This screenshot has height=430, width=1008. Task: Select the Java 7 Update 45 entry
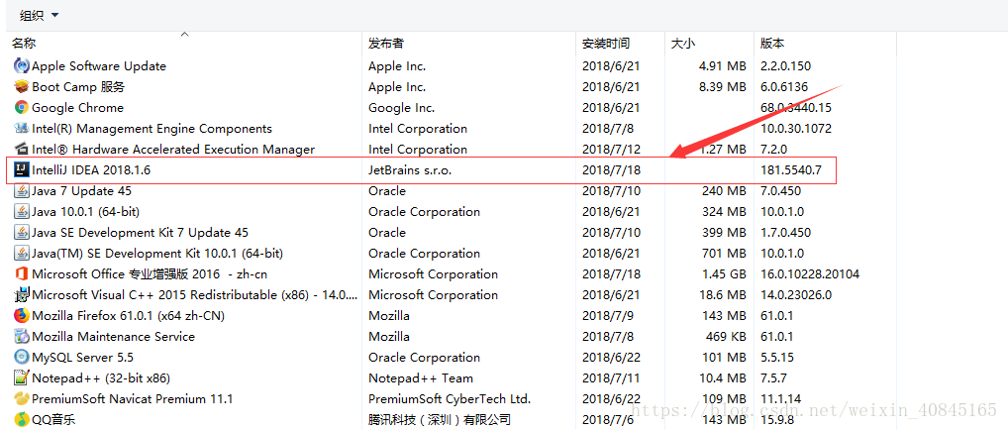click(x=80, y=190)
